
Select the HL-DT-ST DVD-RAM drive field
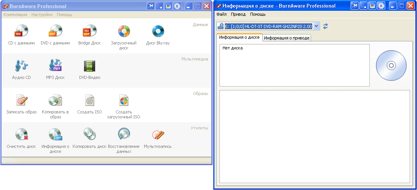click(269, 26)
